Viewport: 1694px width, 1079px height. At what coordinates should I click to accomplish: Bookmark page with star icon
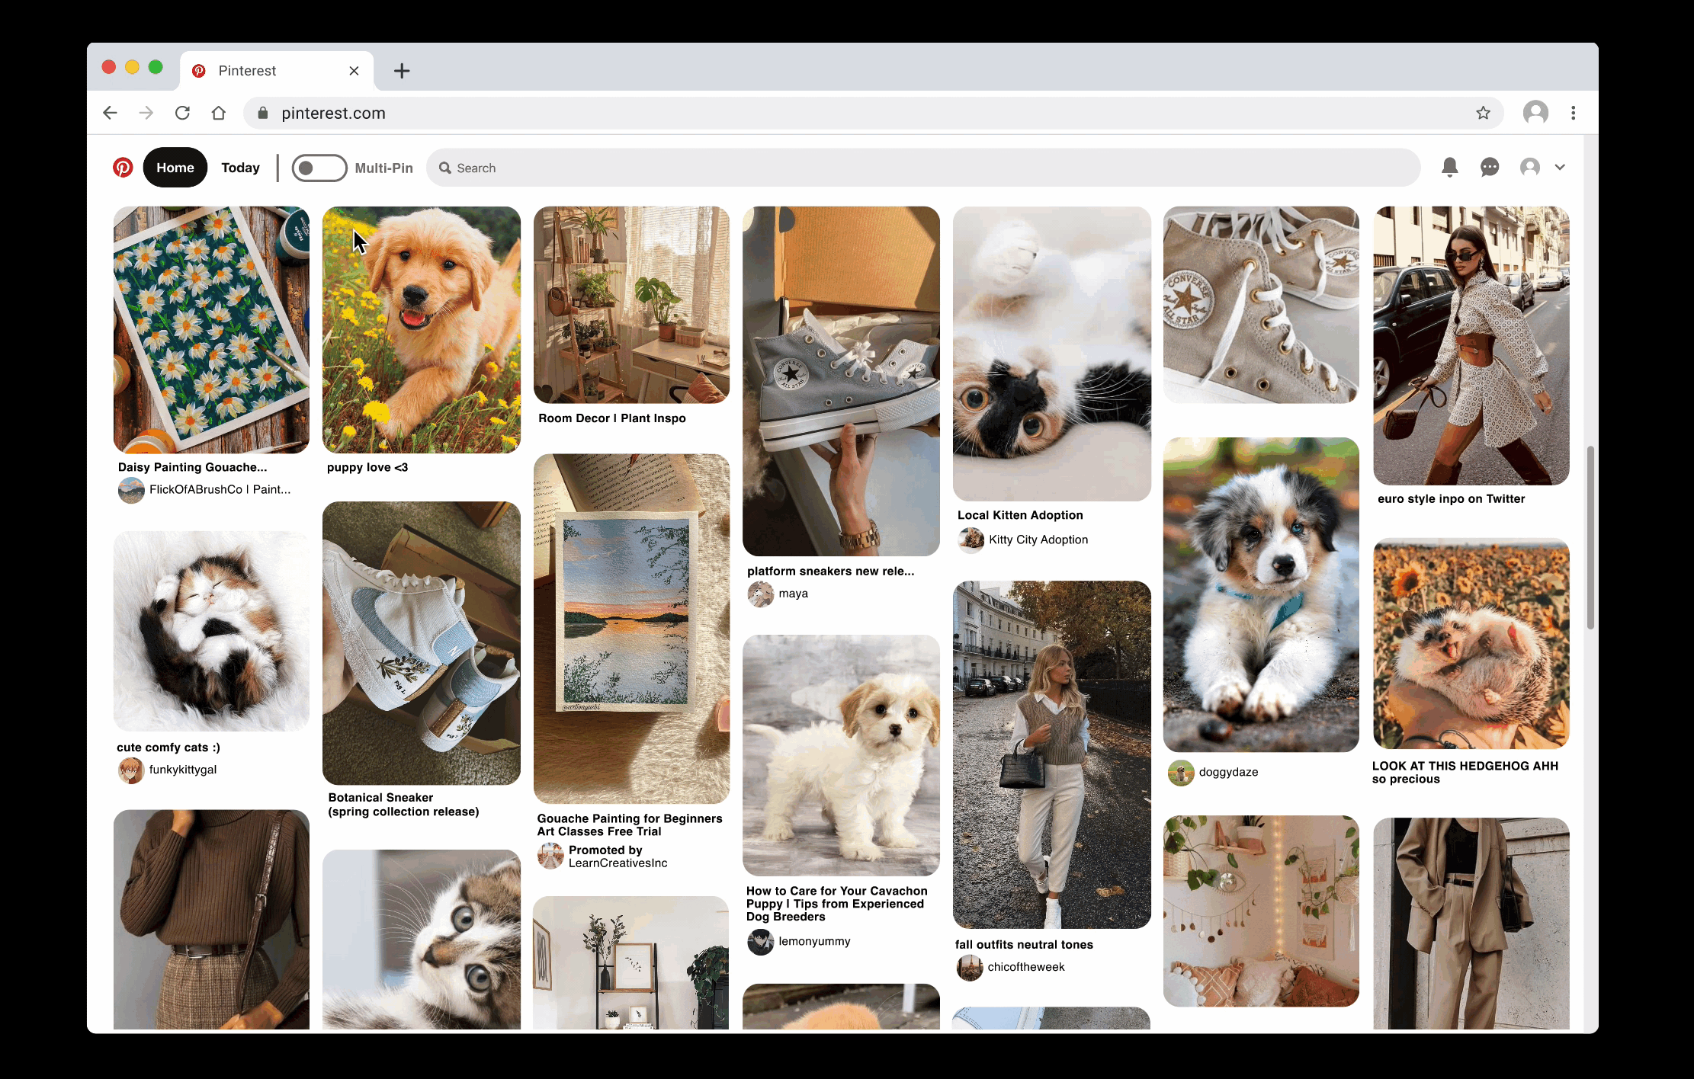click(x=1483, y=114)
